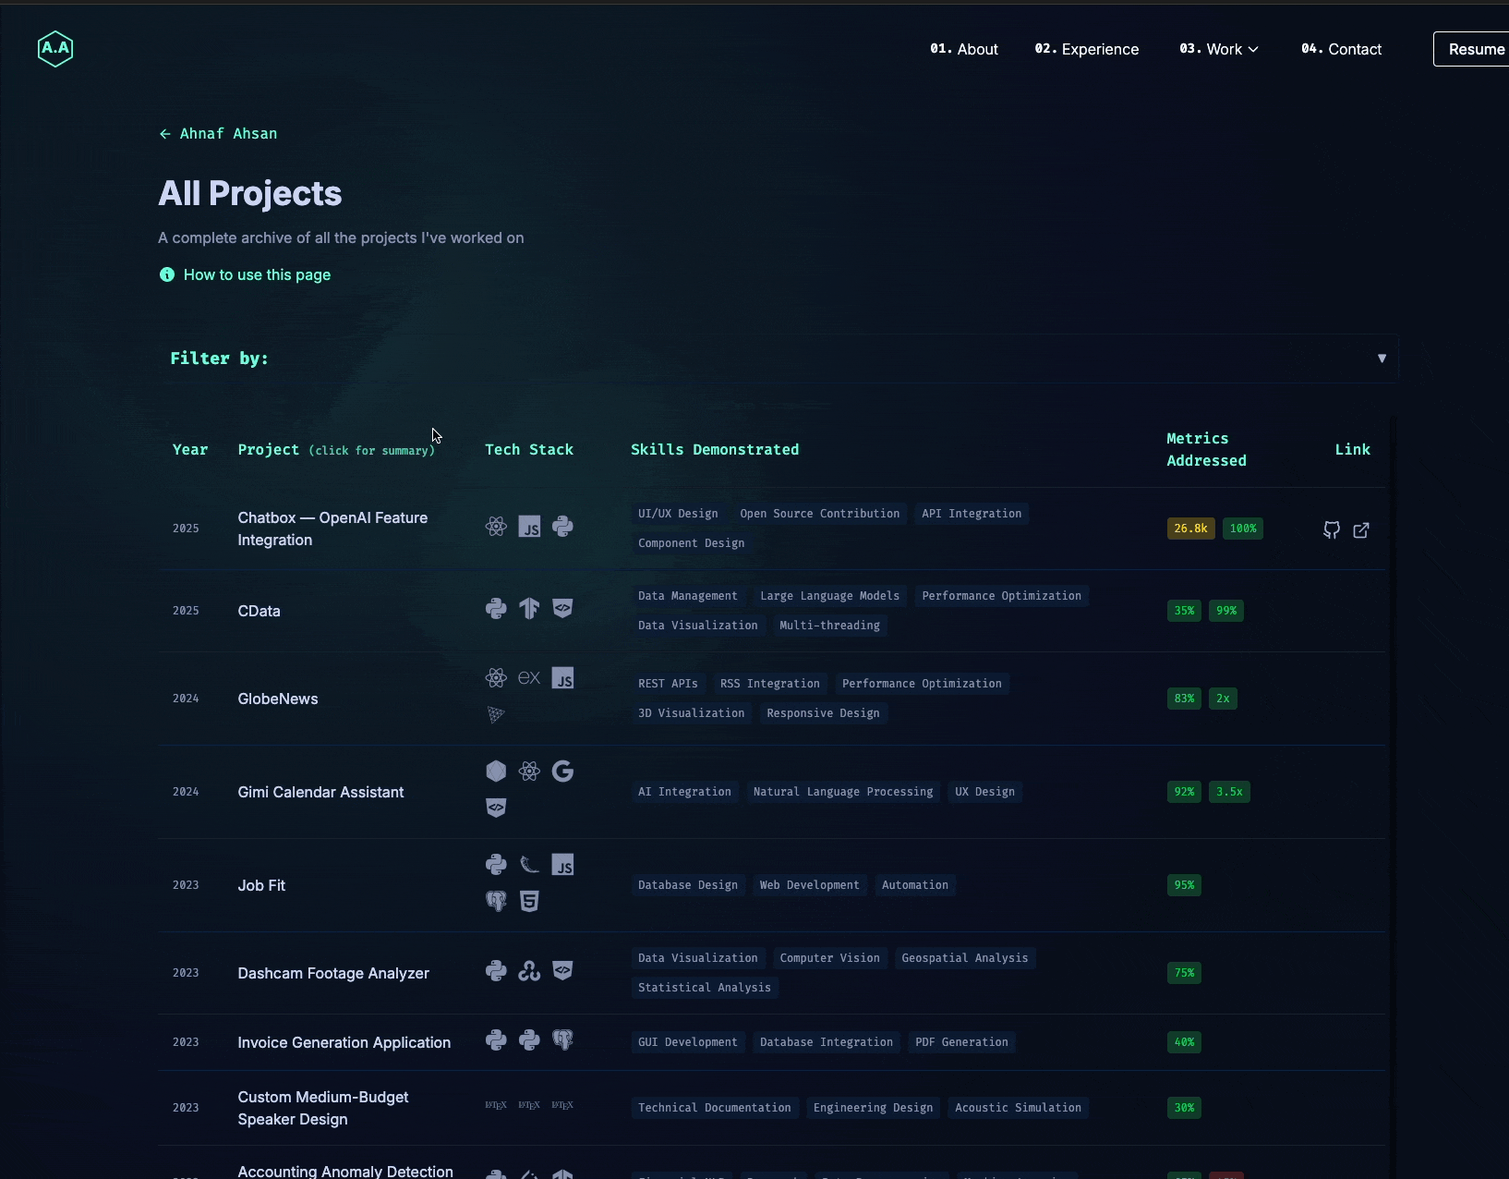The image size is (1509, 1179).
Task: Click the React icon in Chatbox row
Action: click(x=496, y=527)
